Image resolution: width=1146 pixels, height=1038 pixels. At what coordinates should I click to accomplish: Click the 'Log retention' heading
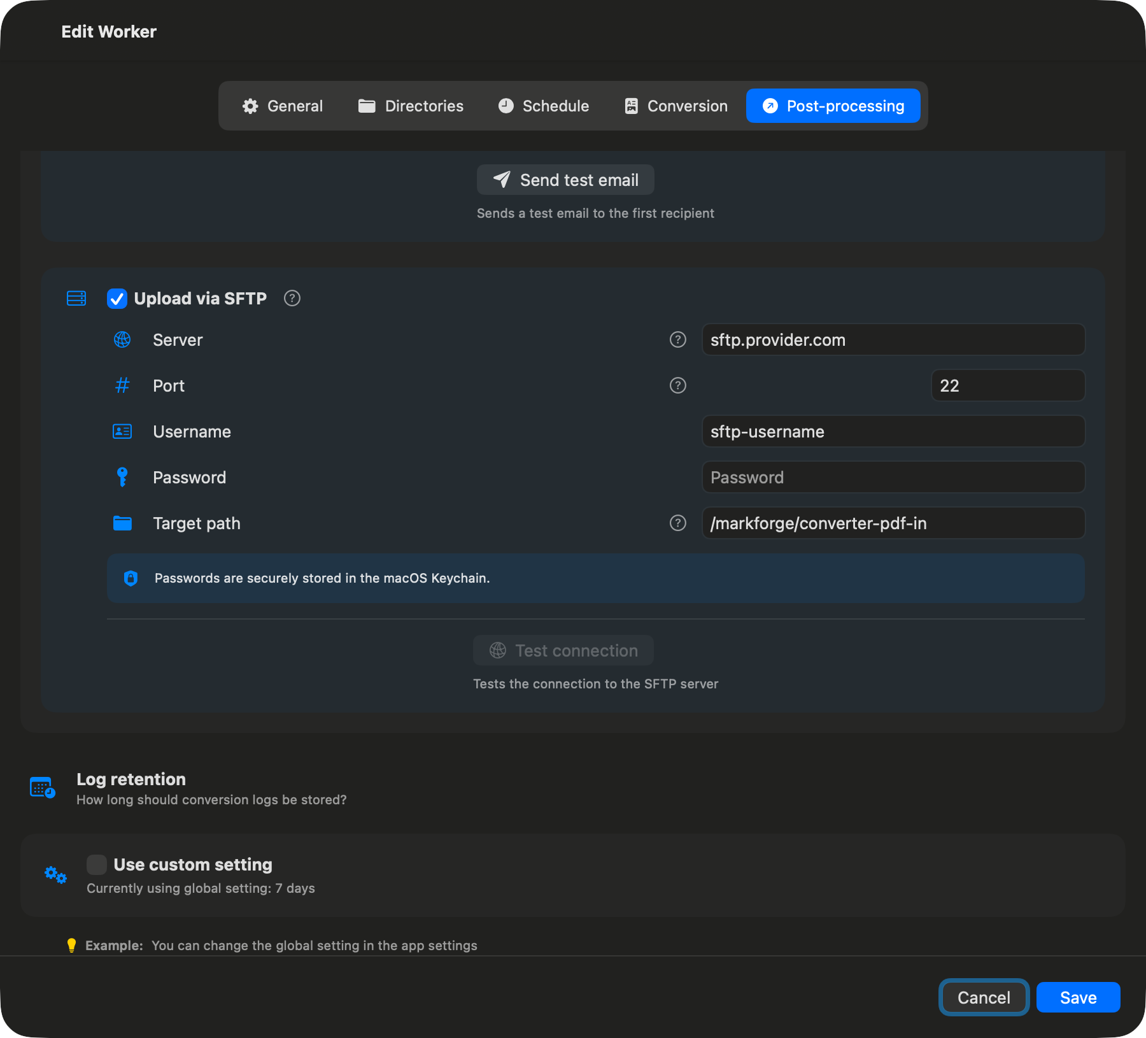pos(131,779)
